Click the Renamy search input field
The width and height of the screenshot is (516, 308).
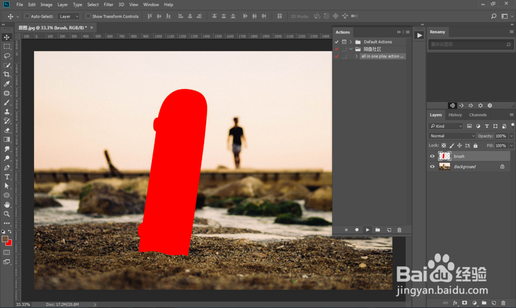470,44
